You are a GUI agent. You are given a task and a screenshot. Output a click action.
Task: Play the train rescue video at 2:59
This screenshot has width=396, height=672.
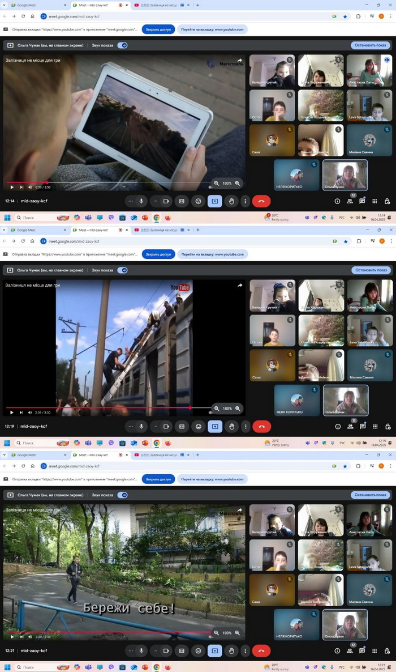point(11,412)
